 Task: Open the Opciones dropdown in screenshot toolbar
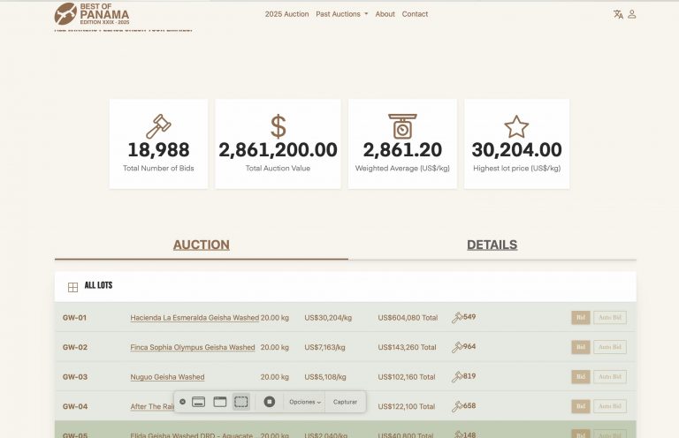pos(305,402)
